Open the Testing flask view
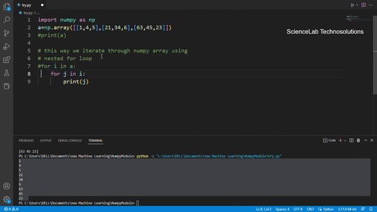This screenshot has width=377, height=212. pos(6,73)
